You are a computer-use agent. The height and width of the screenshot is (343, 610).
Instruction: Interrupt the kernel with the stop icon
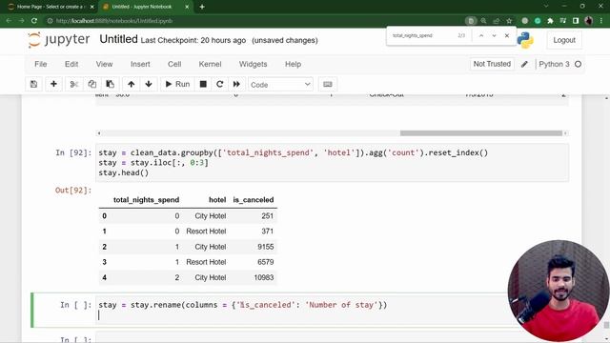coord(203,84)
